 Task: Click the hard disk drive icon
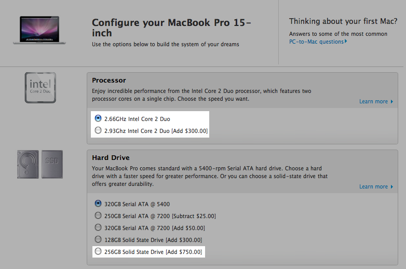click(28, 164)
